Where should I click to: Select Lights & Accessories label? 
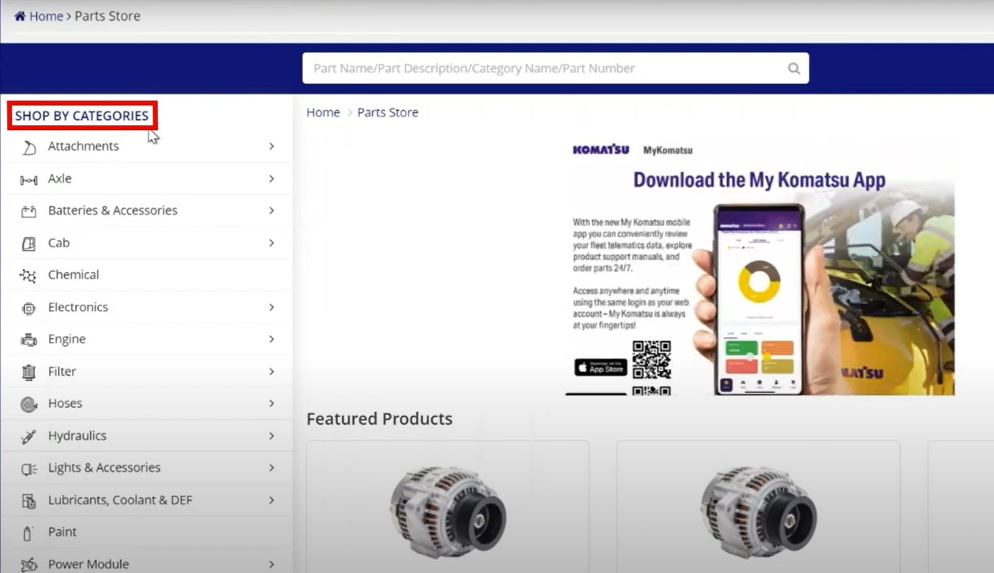(105, 468)
